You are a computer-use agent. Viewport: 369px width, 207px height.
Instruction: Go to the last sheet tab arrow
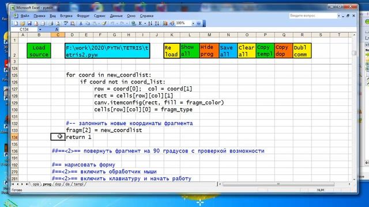tap(27, 184)
